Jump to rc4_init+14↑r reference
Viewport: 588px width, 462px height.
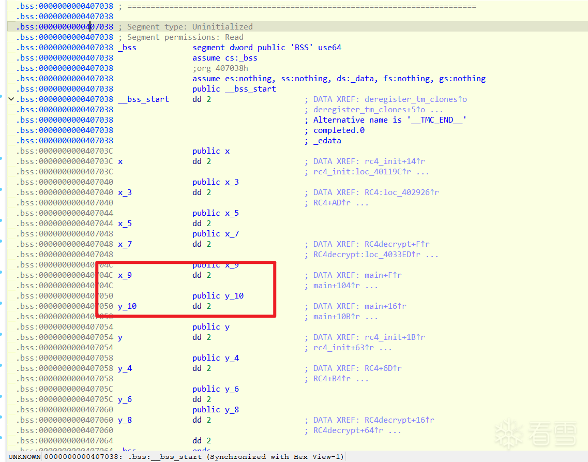point(395,161)
